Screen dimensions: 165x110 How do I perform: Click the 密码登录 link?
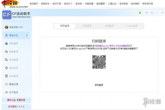click(99, 85)
